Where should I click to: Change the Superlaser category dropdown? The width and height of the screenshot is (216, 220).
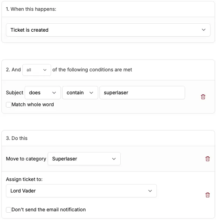click(84, 159)
